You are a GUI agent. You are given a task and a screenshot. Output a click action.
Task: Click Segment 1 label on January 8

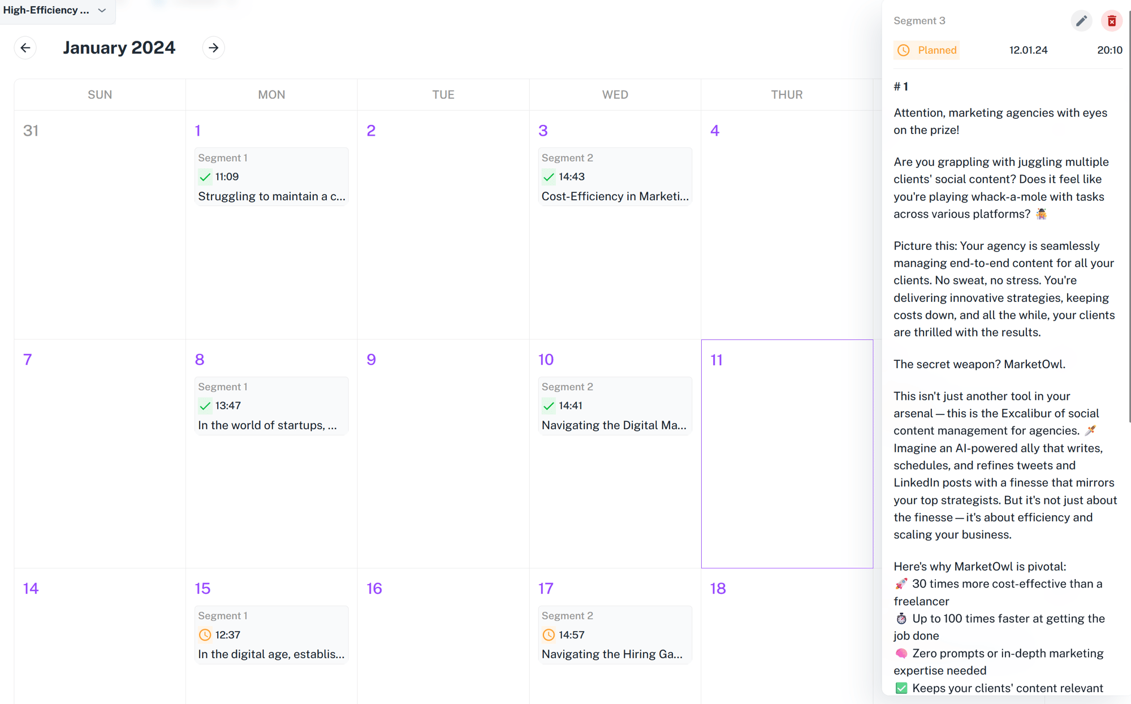pos(223,387)
